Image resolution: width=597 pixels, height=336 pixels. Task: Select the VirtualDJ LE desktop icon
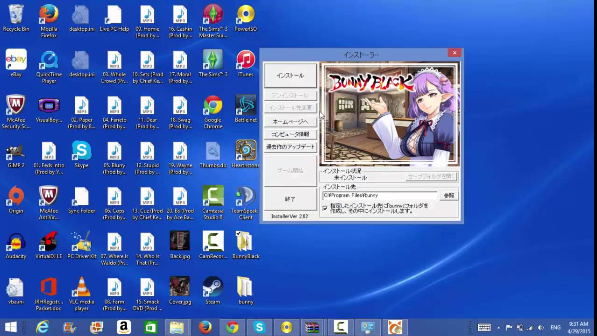49,245
